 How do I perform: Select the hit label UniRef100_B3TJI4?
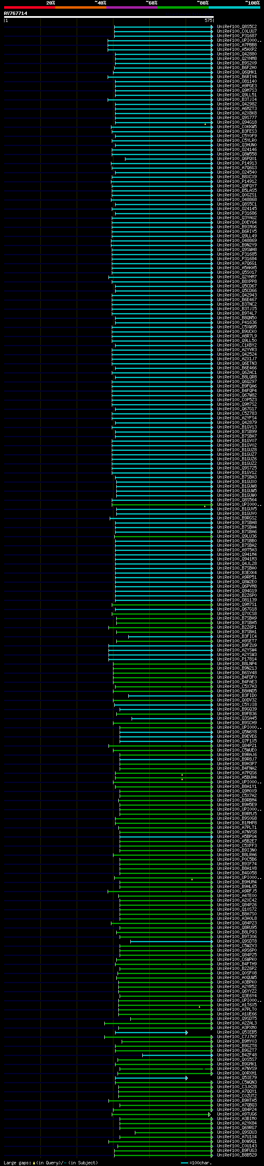click(x=237, y=100)
